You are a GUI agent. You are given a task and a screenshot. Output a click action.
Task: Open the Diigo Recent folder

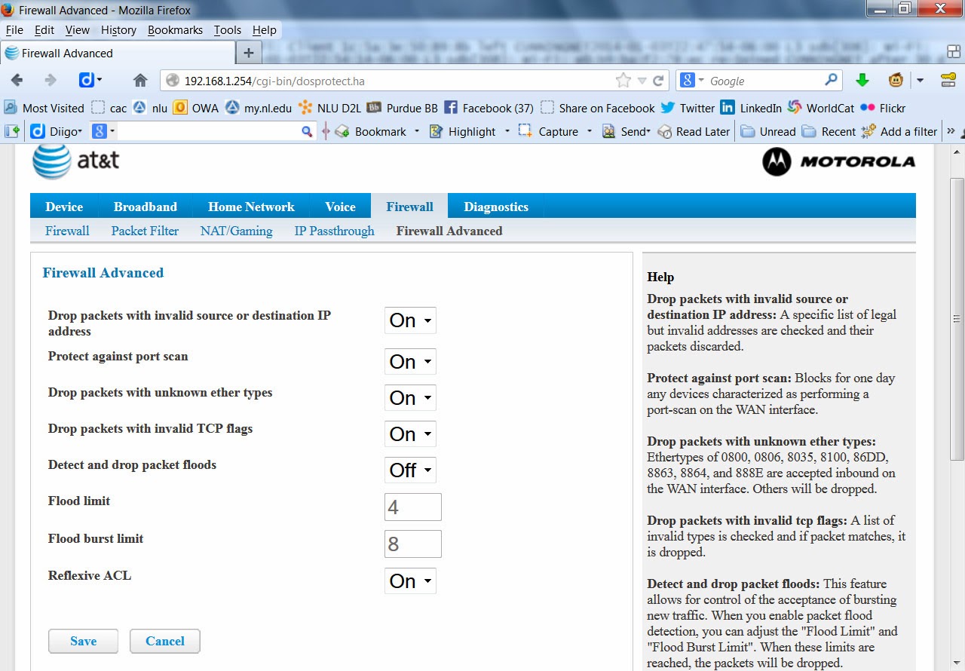(829, 131)
